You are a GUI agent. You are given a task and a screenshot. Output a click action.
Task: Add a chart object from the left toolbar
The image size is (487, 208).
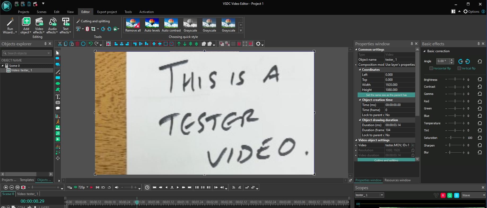(58, 116)
